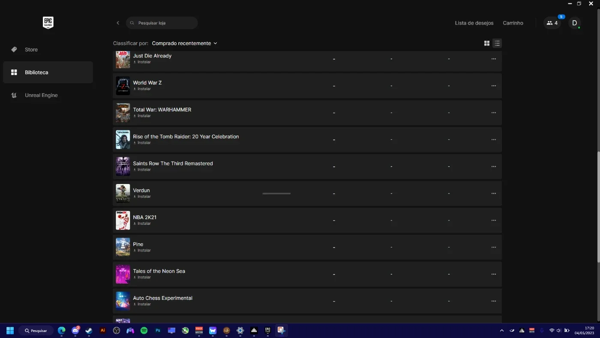
Task: Install Total War: WARHAMMER
Action: [142, 116]
